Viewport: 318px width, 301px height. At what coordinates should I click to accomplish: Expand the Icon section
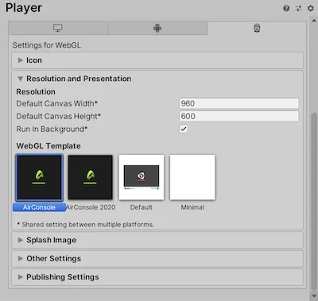pyautogui.click(x=157, y=60)
